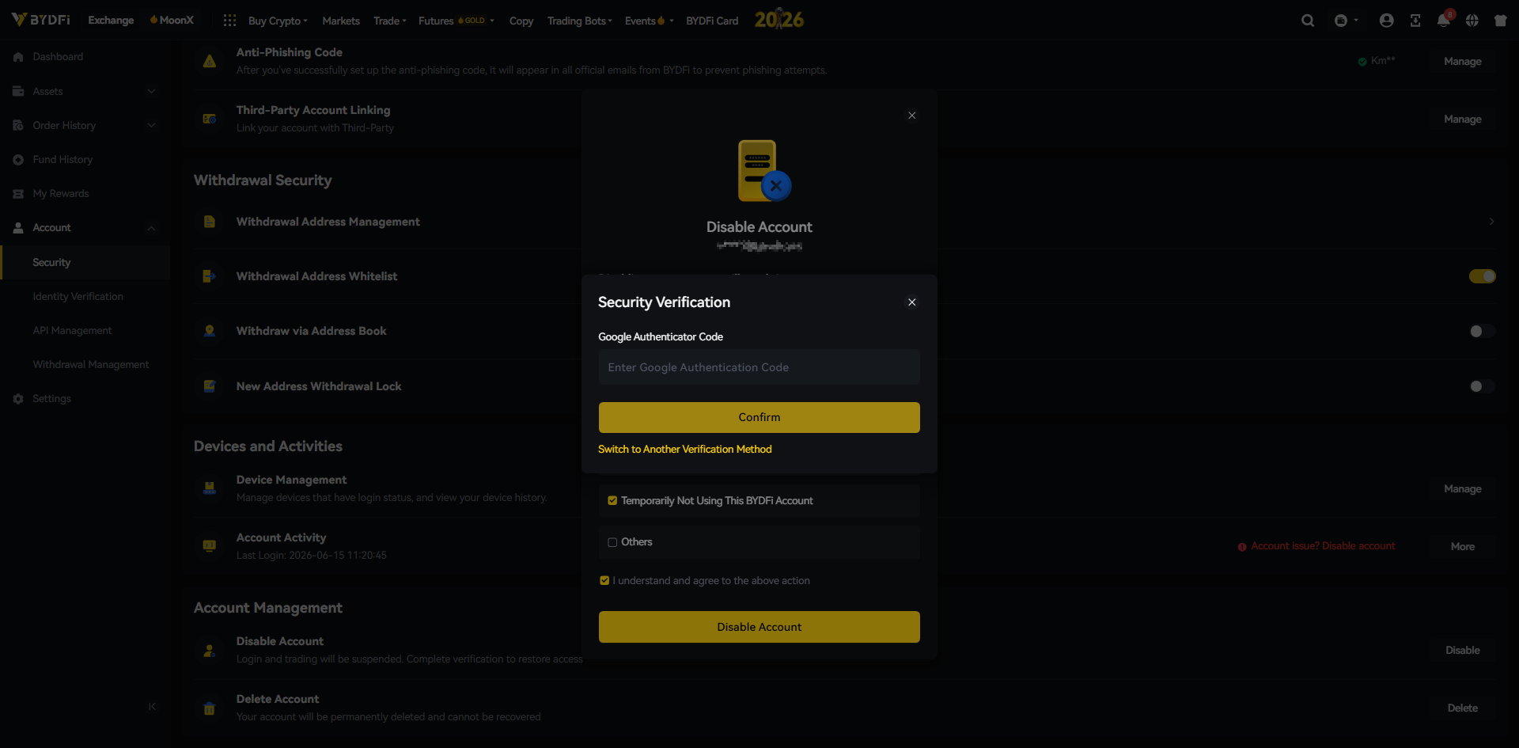Check the Others reason checkbox
Image resolution: width=1519 pixels, height=748 pixels.
(612, 542)
